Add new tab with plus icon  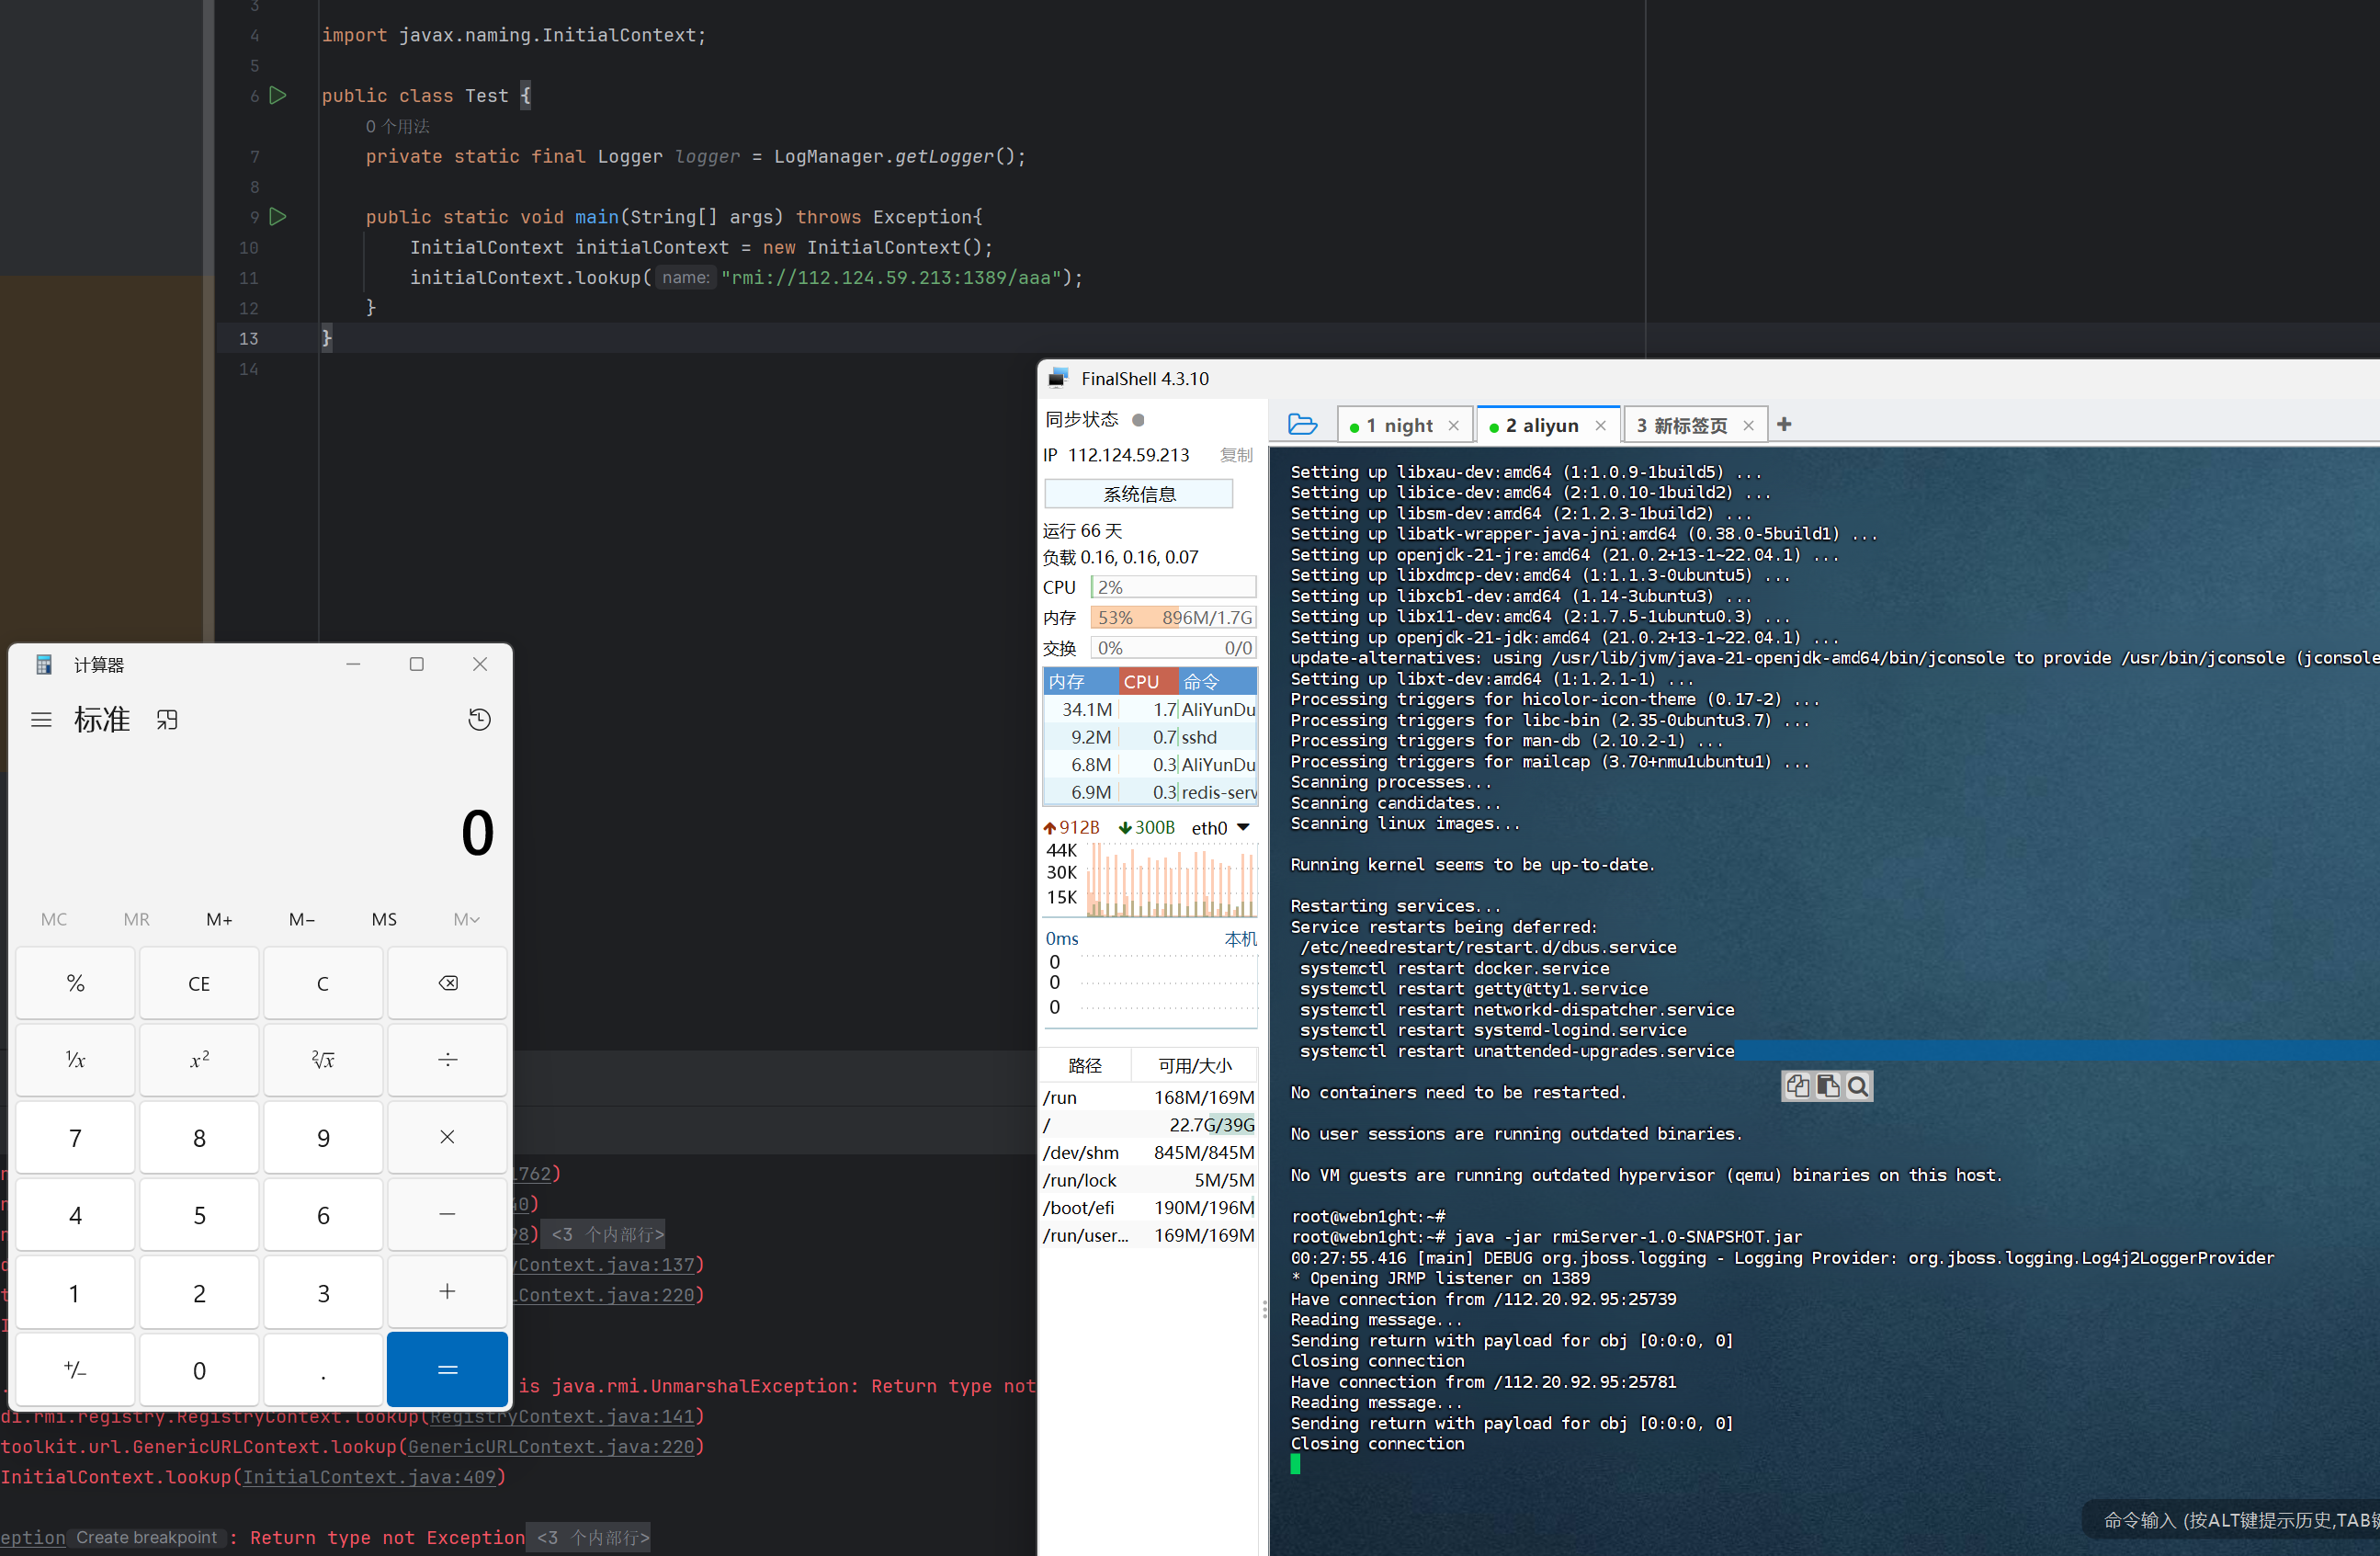tap(1784, 425)
